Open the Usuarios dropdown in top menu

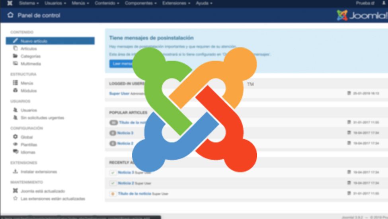[x=55, y=3]
